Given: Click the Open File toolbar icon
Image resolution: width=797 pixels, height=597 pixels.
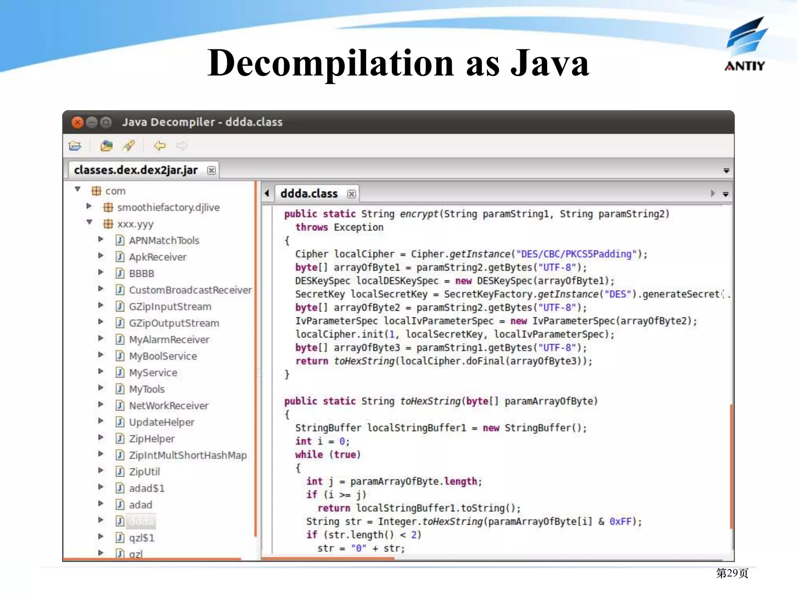Looking at the screenshot, I should [75, 146].
